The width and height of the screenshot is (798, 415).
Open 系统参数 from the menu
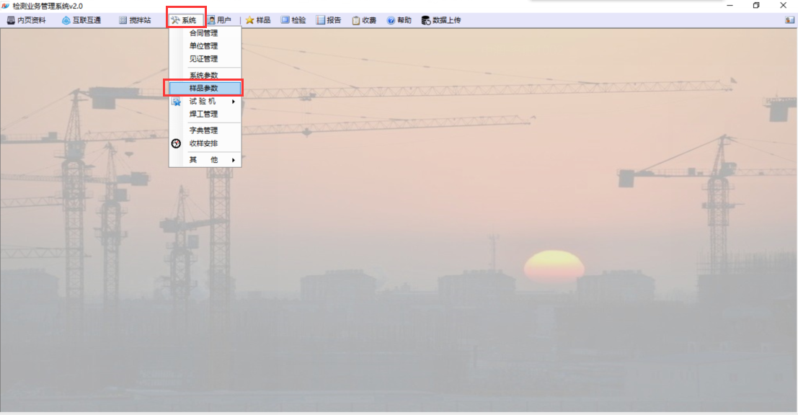205,75
